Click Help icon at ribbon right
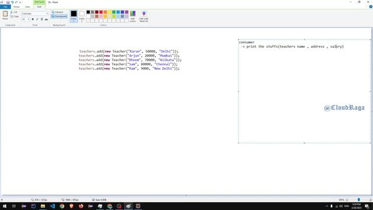 pos(371,6)
